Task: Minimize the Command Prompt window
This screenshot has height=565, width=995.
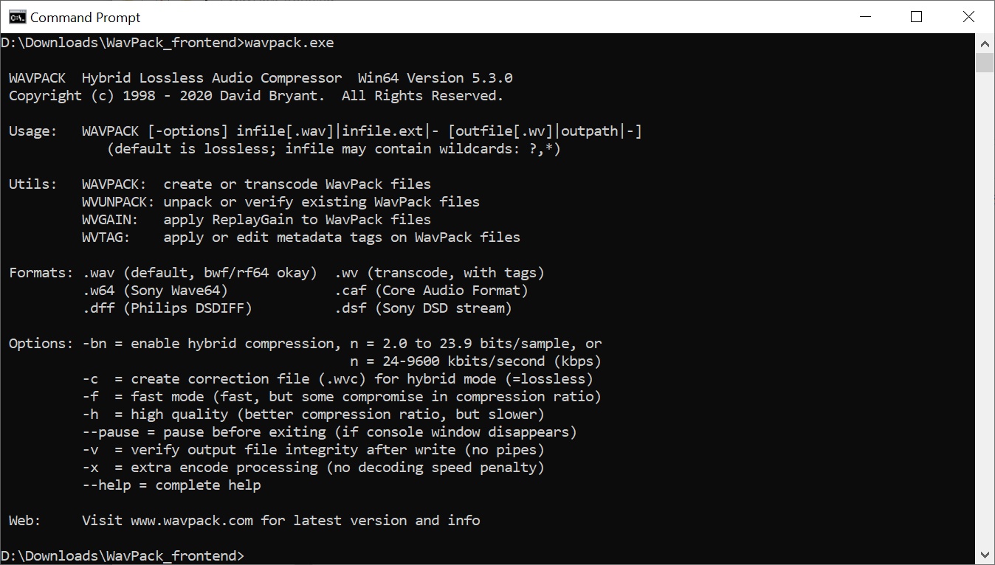Action: (864, 17)
